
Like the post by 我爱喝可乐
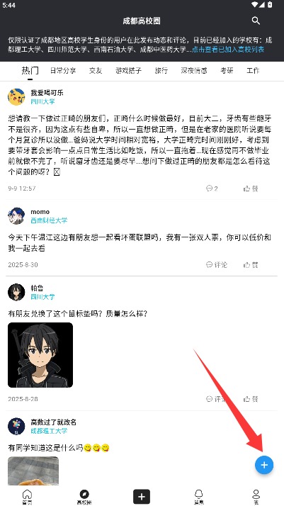(251, 189)
